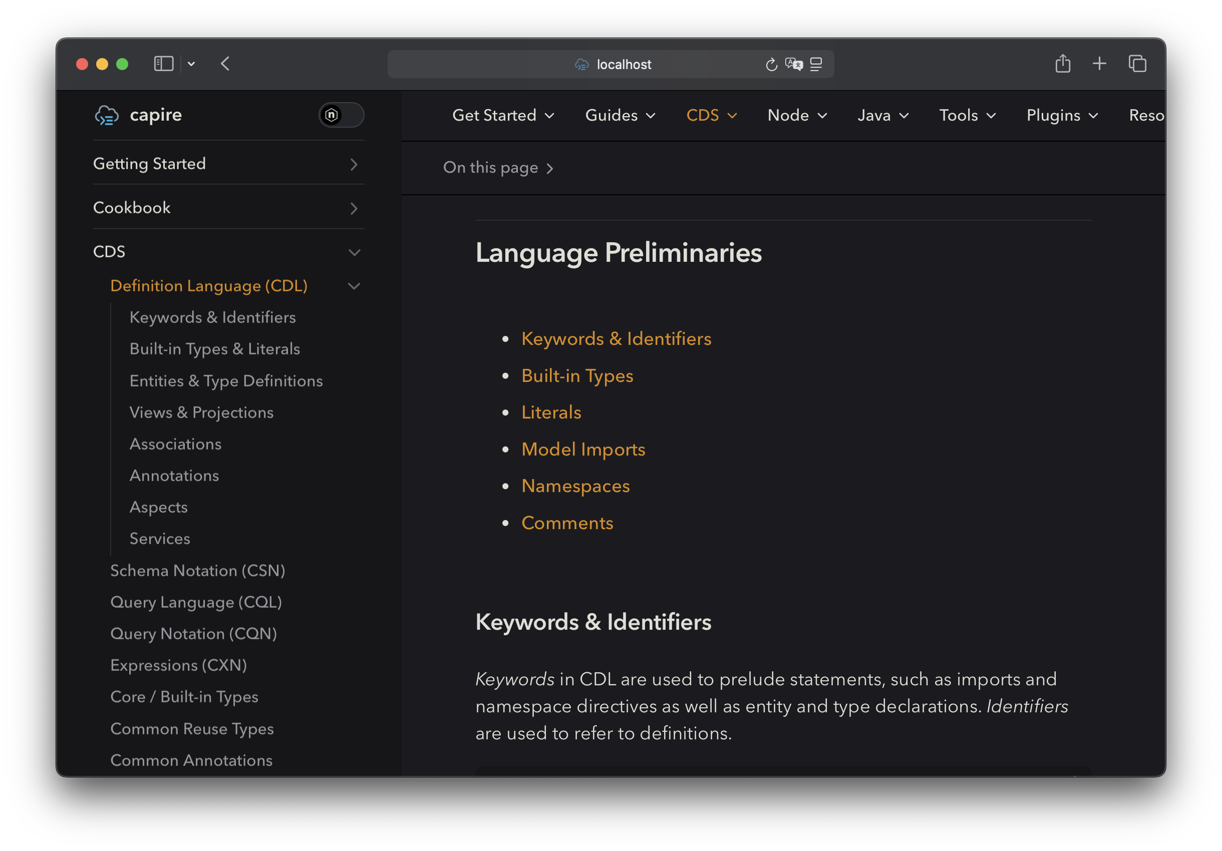This screenshot has width=1222, height=851.
Task: Open the Plugins menu
Action: 1062,116
